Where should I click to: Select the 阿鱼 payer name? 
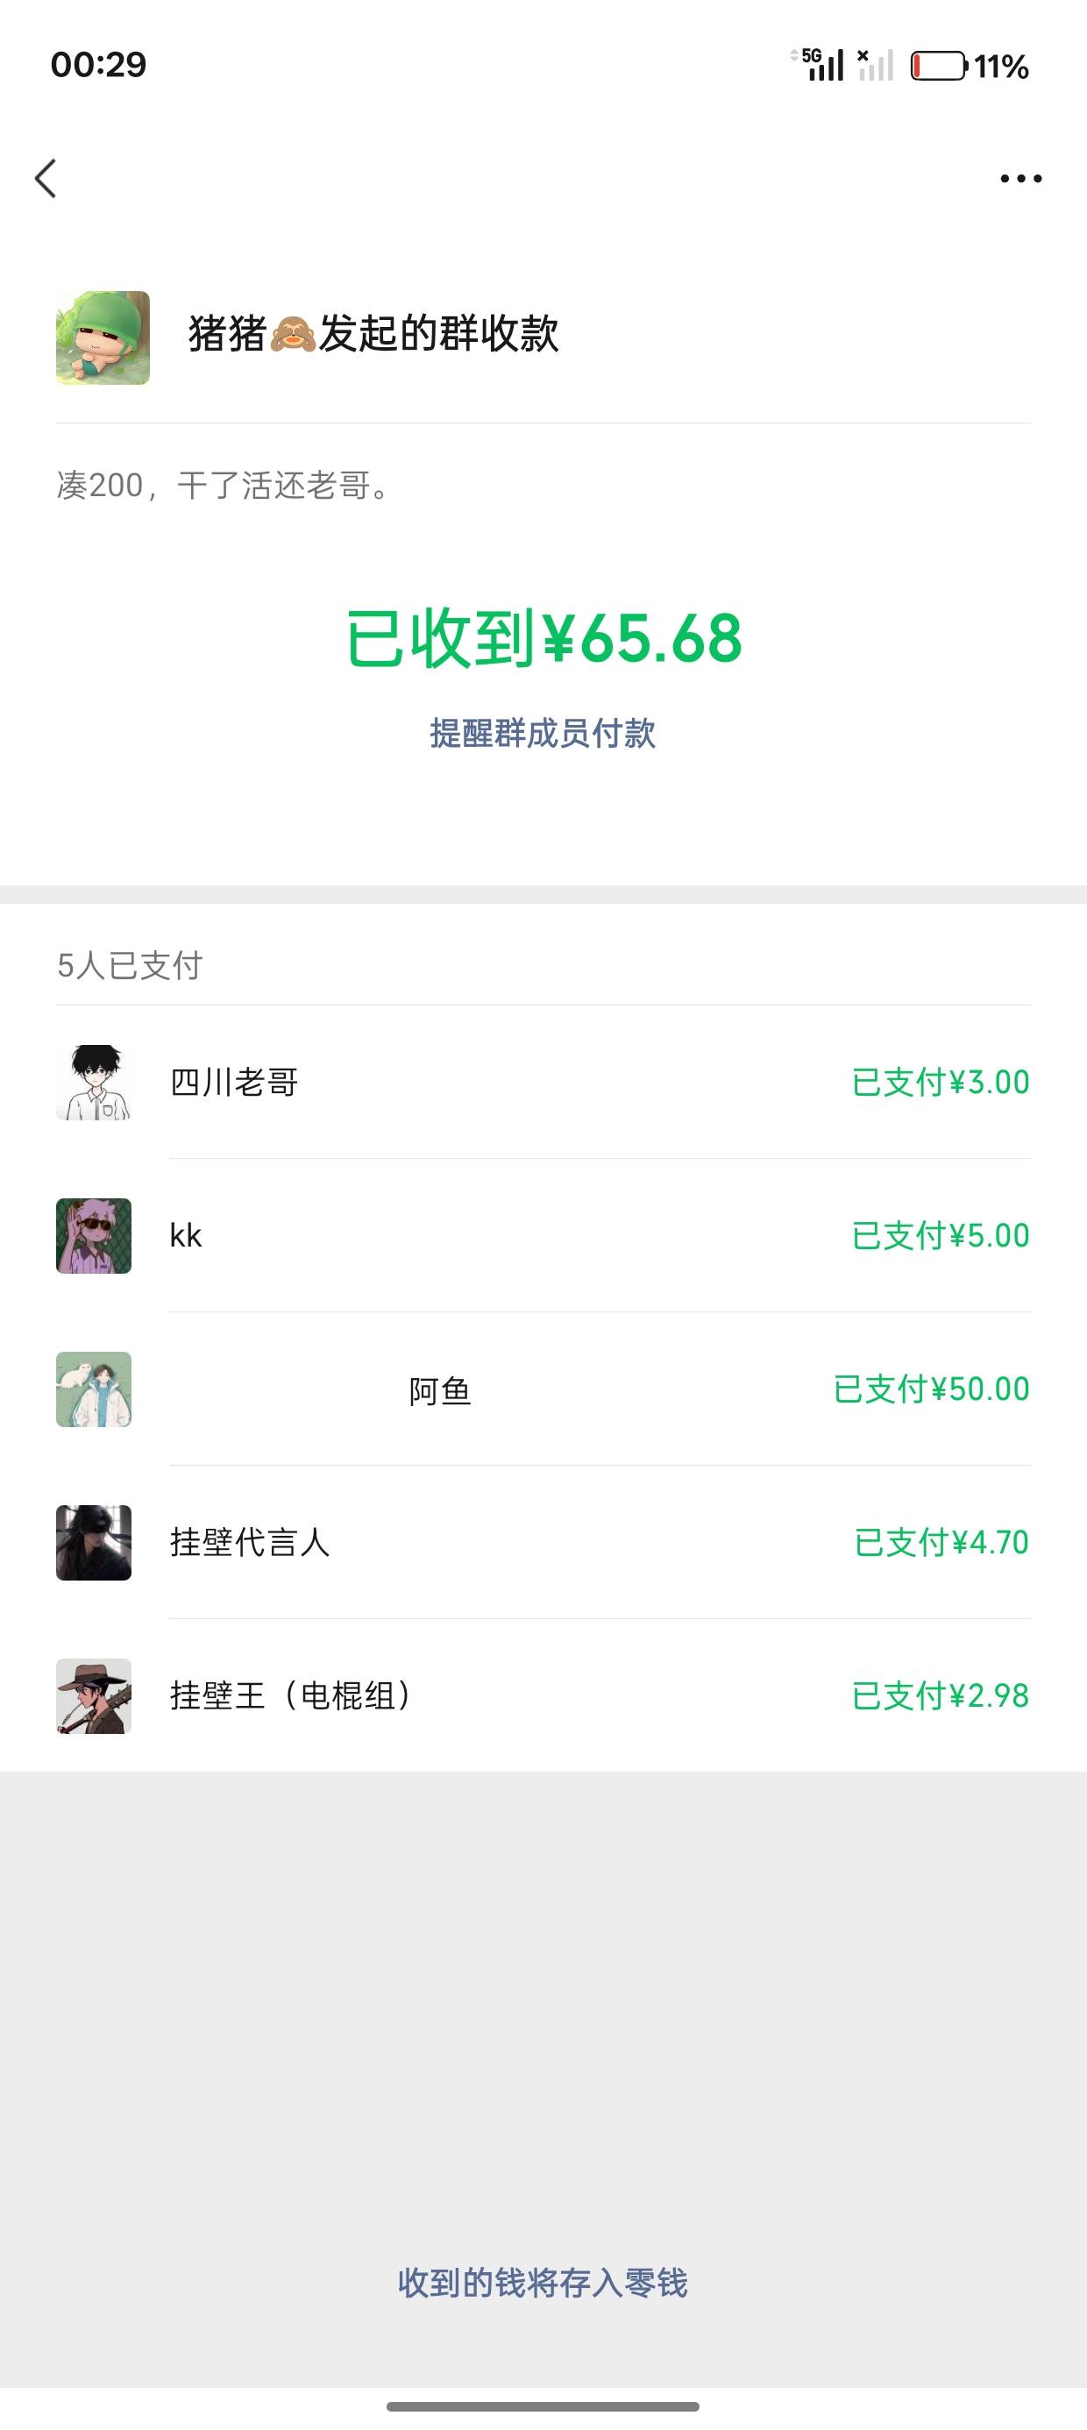(440, 1390)
